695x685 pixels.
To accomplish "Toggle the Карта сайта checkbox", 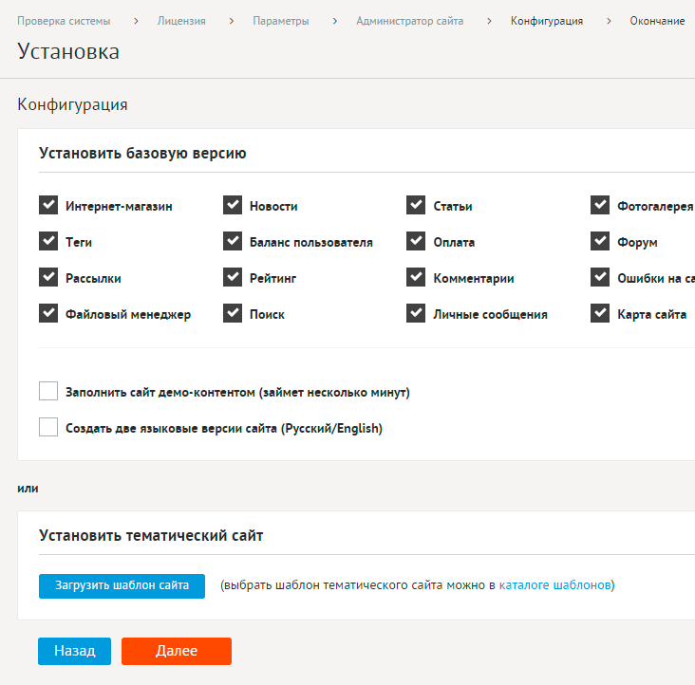I will pos(600,313).
